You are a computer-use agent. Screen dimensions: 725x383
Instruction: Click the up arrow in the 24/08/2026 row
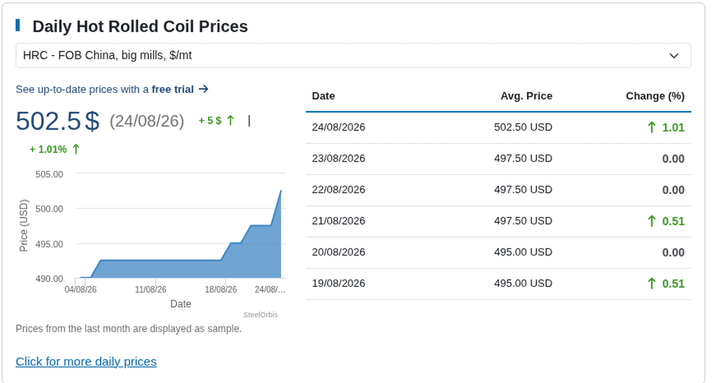(651, 127)
